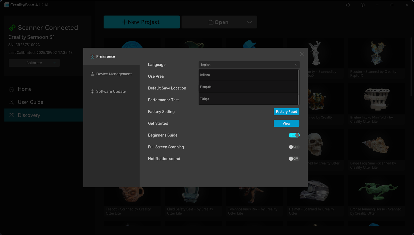
Task: Click the Software Update icon
Action: (x=93, y=92)
